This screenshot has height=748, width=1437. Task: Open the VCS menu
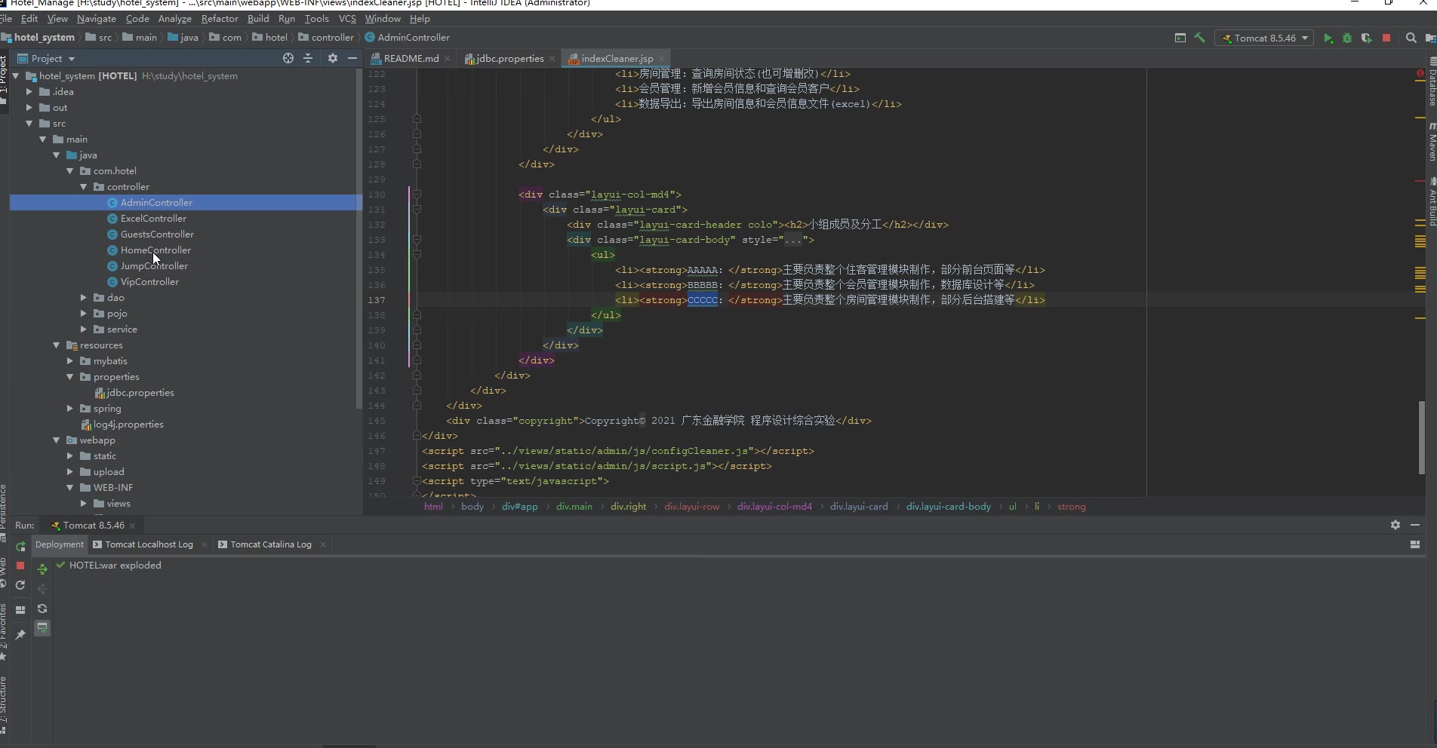click(x=347, y=18)
